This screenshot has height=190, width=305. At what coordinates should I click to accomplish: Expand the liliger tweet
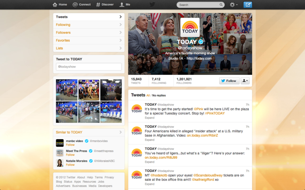tap(150, 162)
